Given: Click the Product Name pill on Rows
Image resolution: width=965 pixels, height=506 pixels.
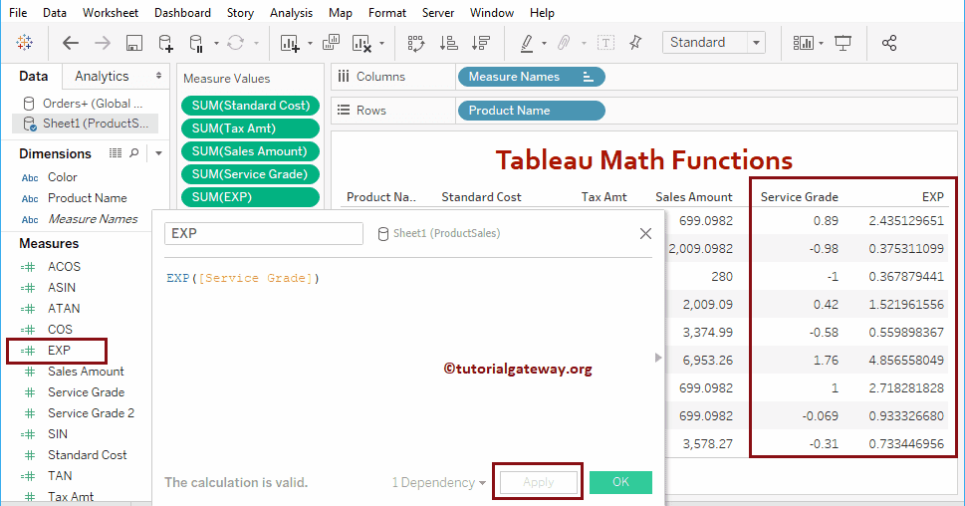Looking at the screenshot, I should pos(531,111).
